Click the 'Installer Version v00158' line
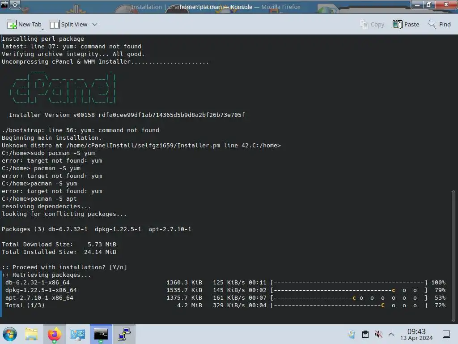 coord(127,115)
